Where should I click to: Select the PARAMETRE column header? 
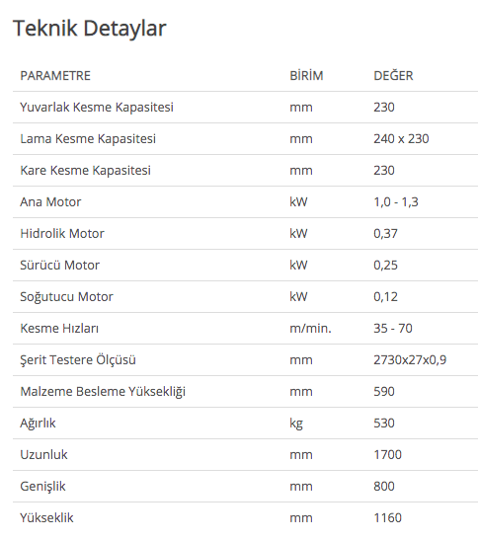(x=55, y=76)
